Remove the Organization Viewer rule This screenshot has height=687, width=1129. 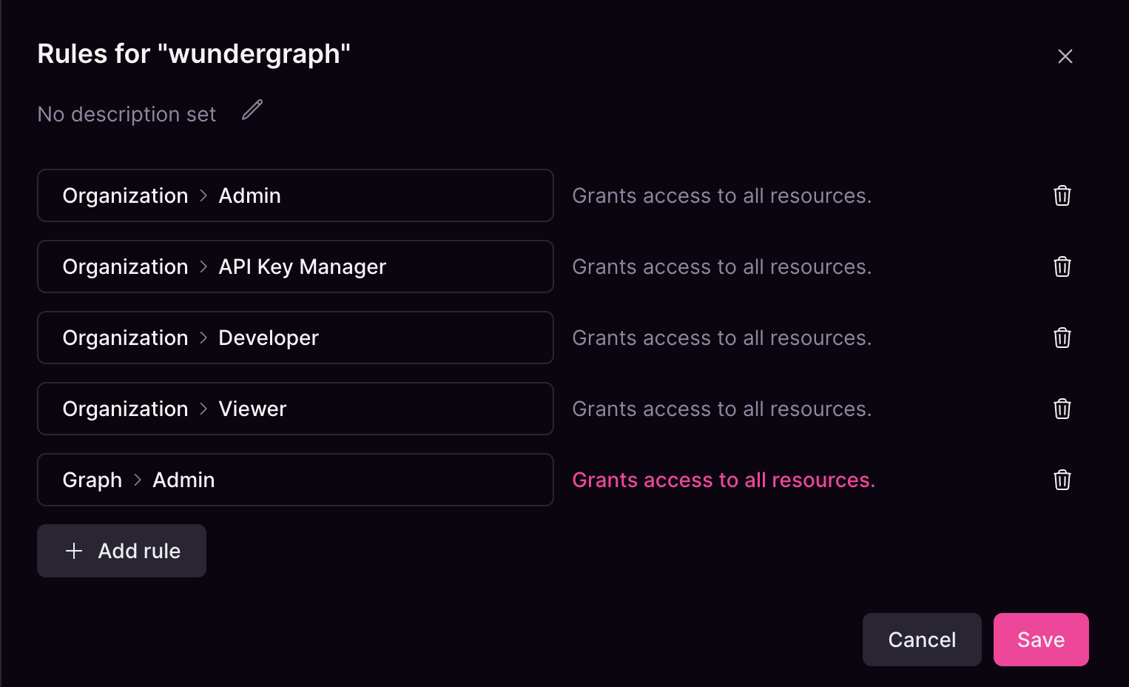pyautogui.click(x=1062, y=409)
